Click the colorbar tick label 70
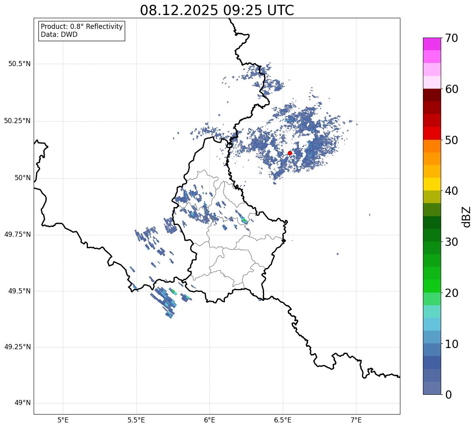Image resolution: width=476 pixels, height=428 pixels. (x=451, y=38)
